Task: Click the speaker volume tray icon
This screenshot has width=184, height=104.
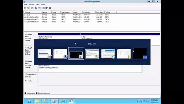Action: tap(148, 101)
